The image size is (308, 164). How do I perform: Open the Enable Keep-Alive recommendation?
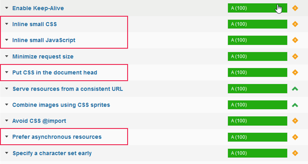[38, 8]
